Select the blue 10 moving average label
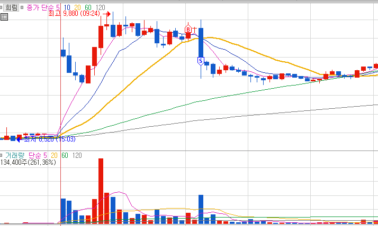Viewport: 378px width, 226px height. 67,8
